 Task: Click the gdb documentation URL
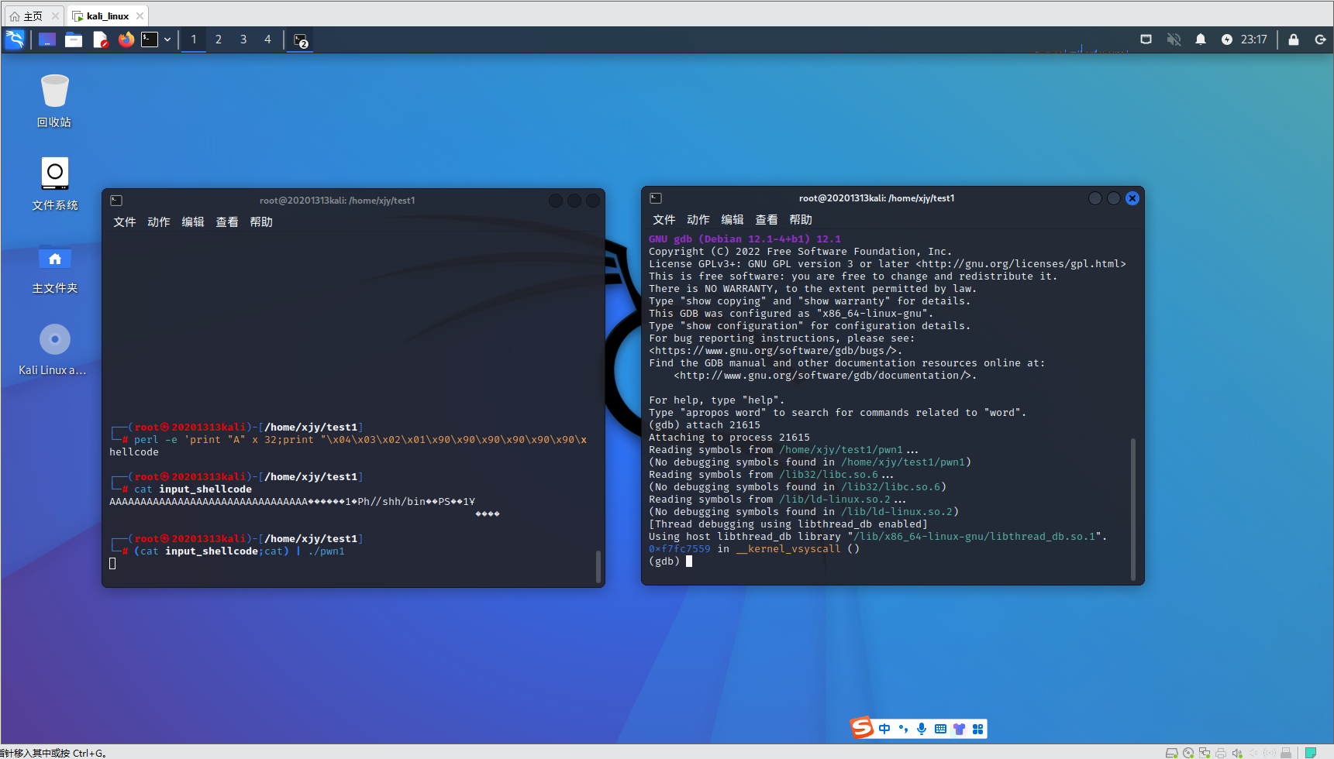[822, 376]
